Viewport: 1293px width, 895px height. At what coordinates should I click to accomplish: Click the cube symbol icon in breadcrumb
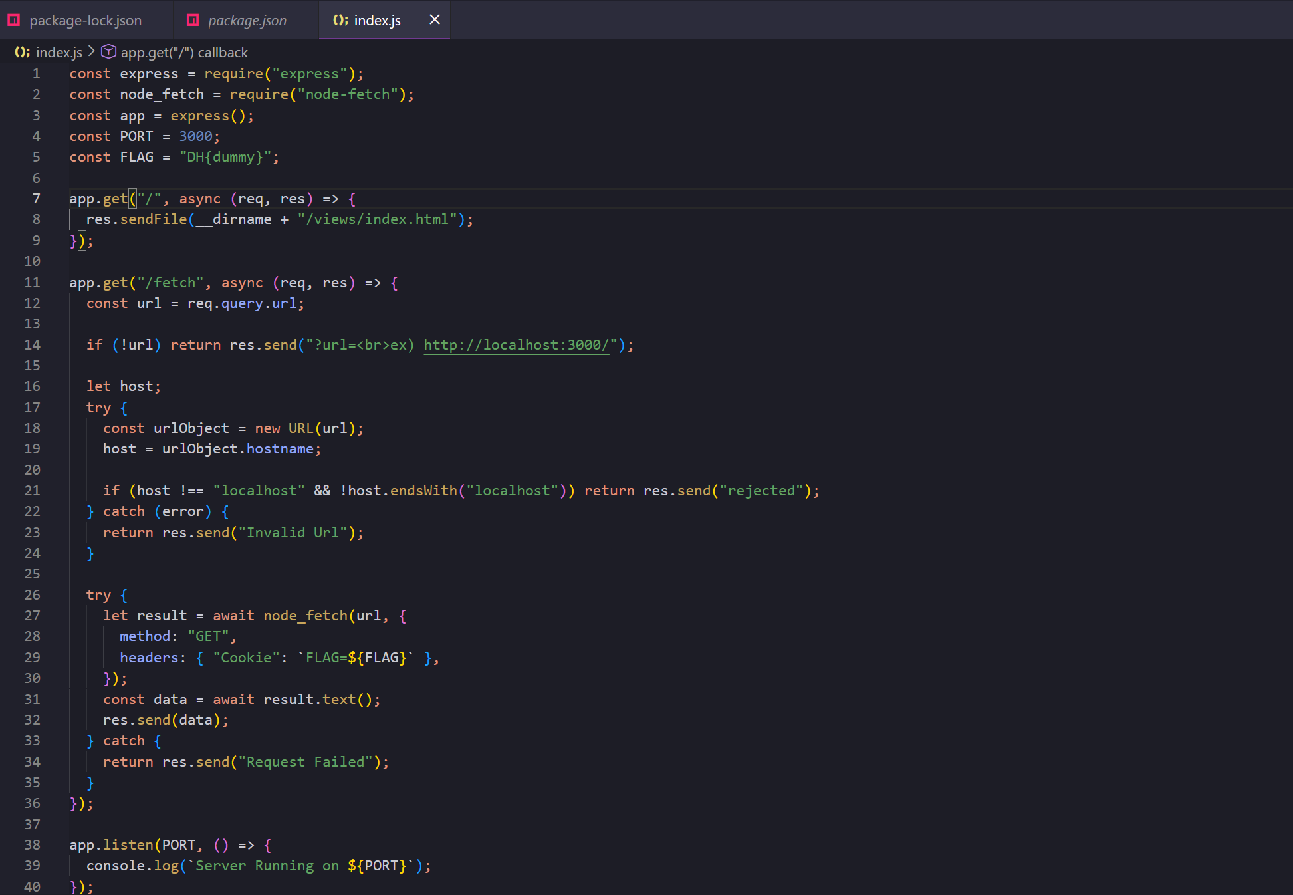pyautogui.click(x=108, y=52)
